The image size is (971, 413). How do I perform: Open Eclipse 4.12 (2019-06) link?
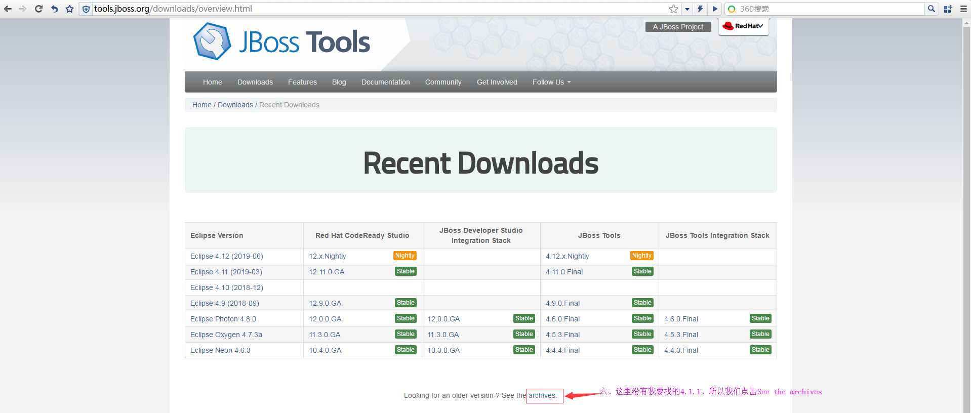click(227, 256)
